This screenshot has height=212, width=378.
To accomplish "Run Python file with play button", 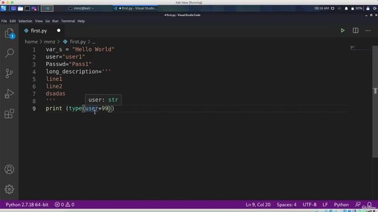I will (343, 31).
